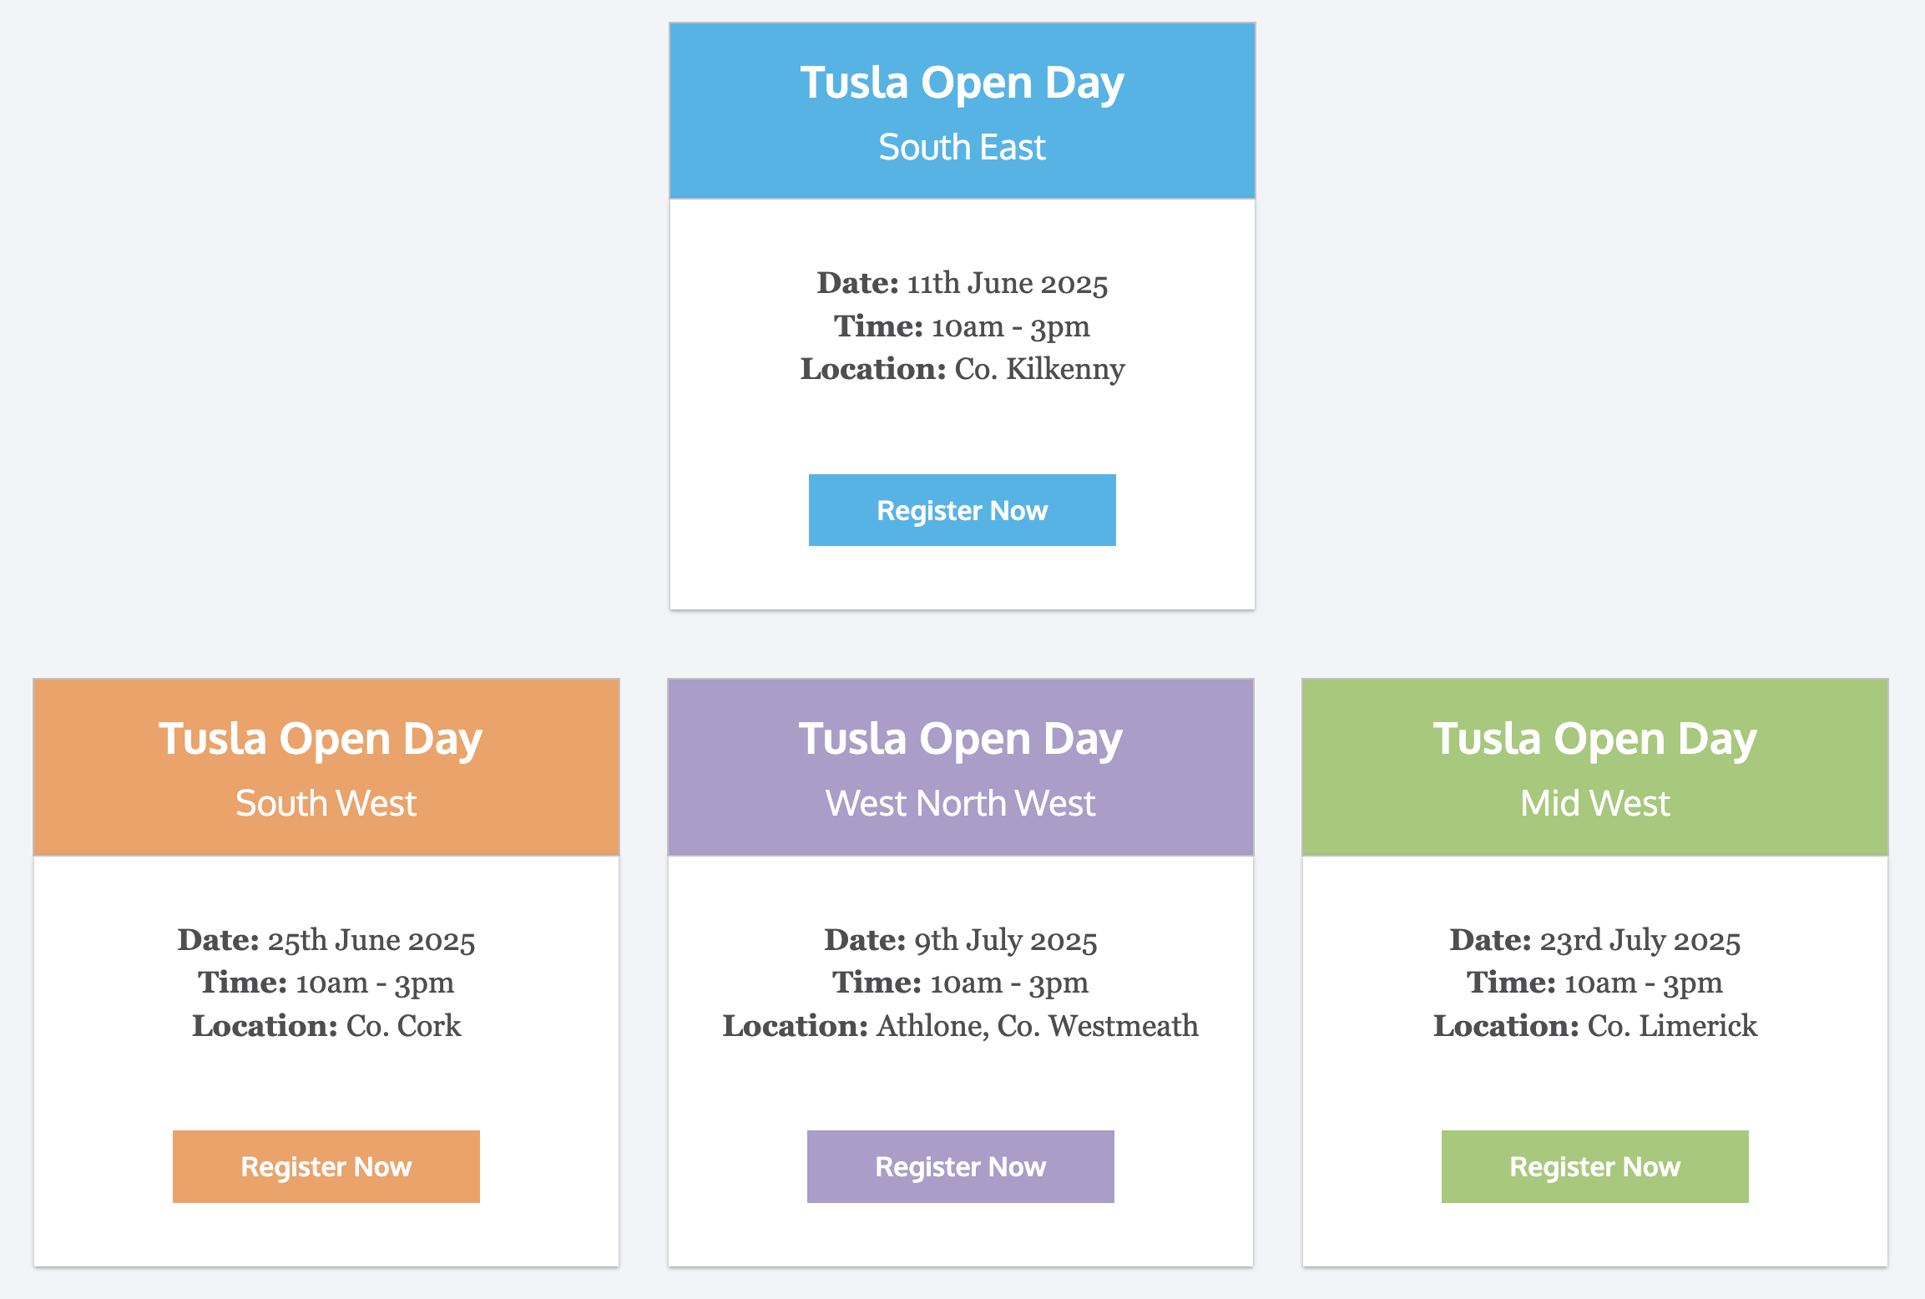Click the West North West subtitle text

coord(960,803)
